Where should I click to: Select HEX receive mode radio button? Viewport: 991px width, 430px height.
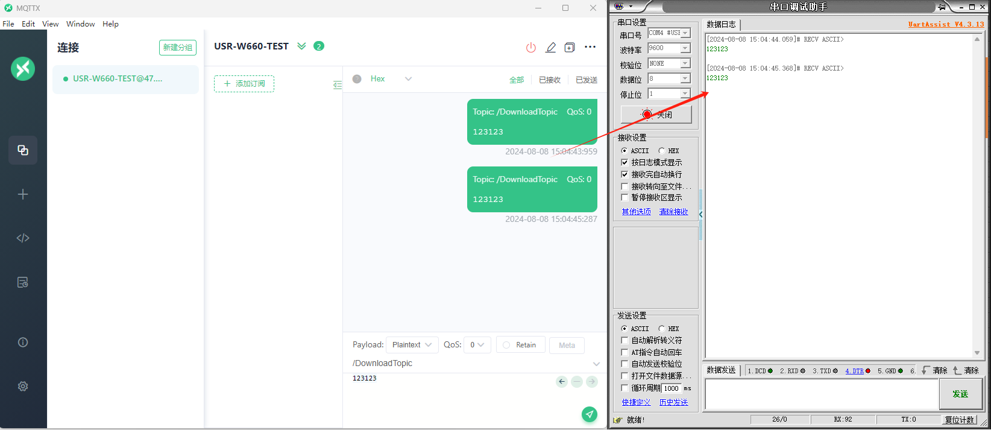662,151
